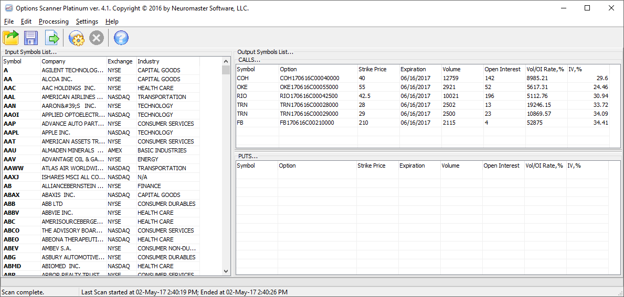The image size is (624, 297).
Task: Select ALLIANCEBERNSTEIN FINANCE row
Action: pyautogui.click(x=101, y=186)
